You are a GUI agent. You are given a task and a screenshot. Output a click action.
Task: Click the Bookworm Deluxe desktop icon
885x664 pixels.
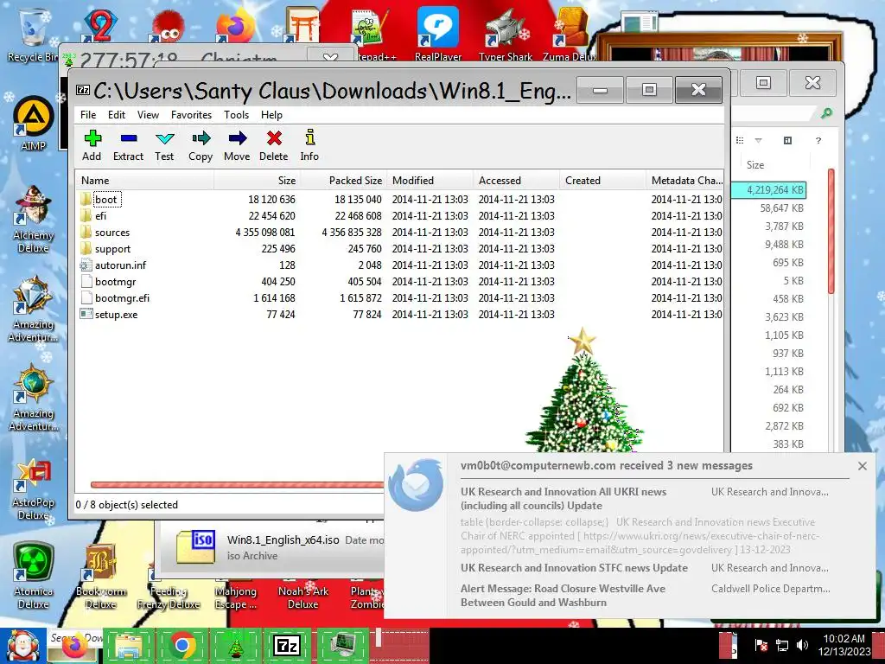[x=100, y=576]
